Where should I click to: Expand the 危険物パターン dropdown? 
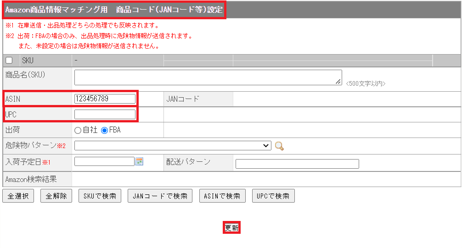coord(173,146)
